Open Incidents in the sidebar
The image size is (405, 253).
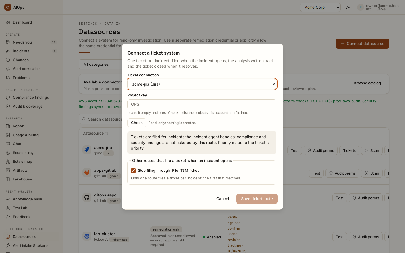click(x=31, y=51)
